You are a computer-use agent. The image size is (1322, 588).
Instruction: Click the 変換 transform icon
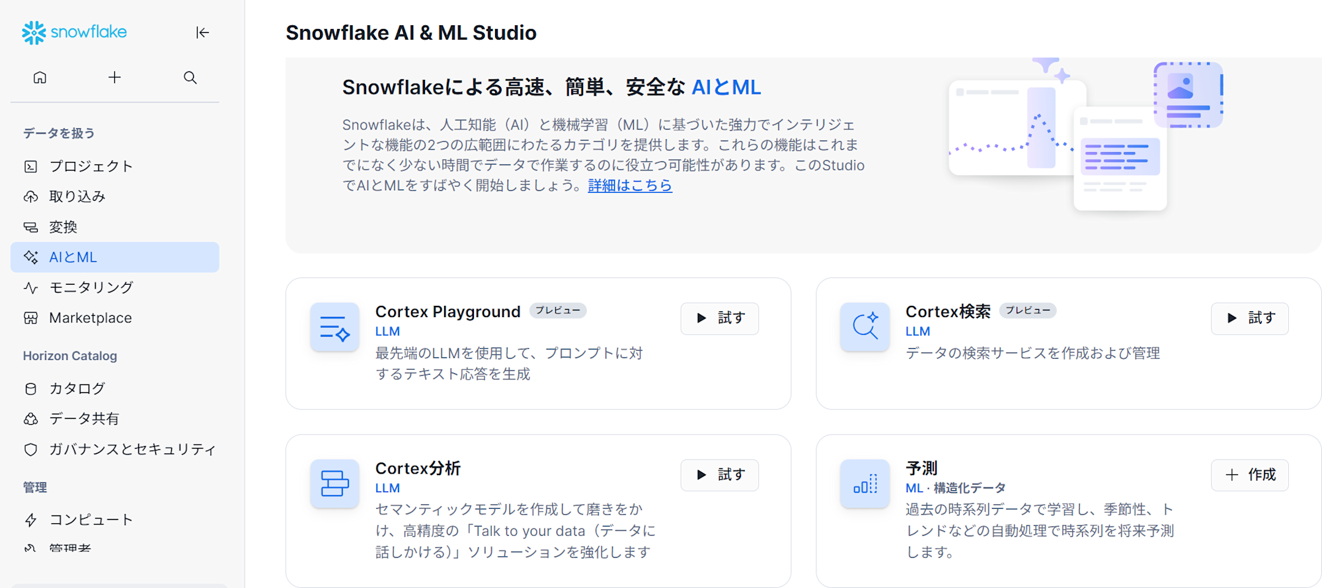(30, 227)
